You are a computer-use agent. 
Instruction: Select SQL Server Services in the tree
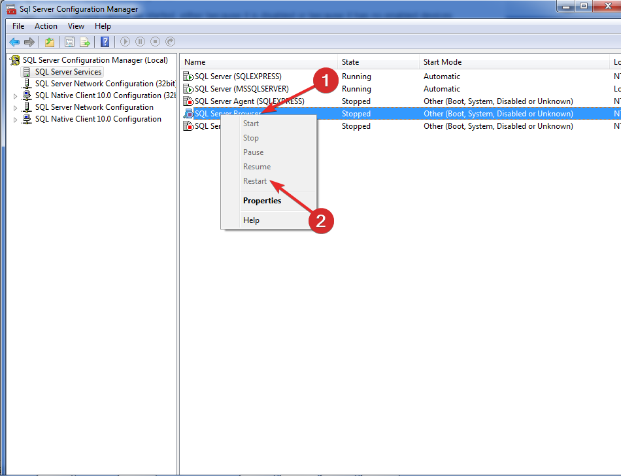coord(68,72)
